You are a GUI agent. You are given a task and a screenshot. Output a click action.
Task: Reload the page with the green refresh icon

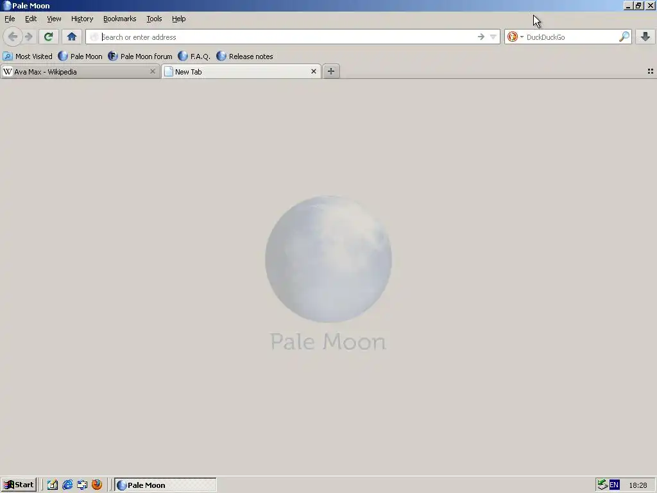(48, 37)
